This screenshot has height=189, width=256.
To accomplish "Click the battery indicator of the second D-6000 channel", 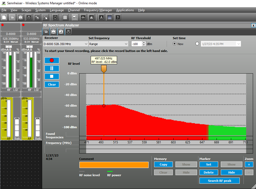I will tap(38, 127).
